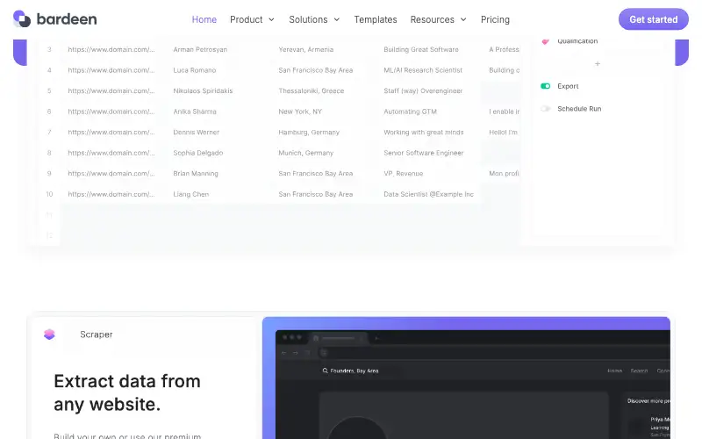Click the Staff (way) Overengineer cell
The width and height of the screenshot is (702, 439).
point(423,90)
